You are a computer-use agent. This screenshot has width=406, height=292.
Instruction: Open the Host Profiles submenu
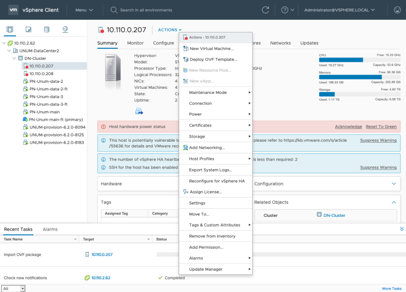click(x=215, y=159)
